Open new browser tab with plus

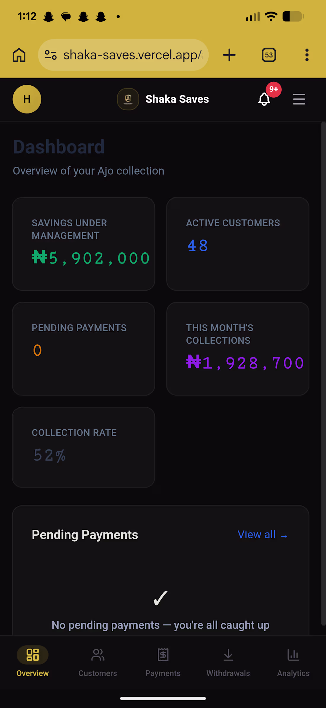point(229,55)
